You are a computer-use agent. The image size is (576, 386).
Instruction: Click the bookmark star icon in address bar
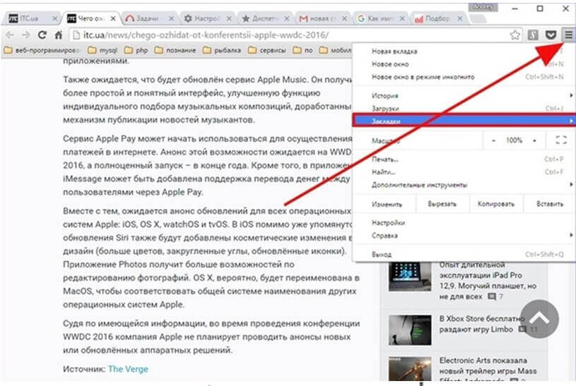click(517, 34)
